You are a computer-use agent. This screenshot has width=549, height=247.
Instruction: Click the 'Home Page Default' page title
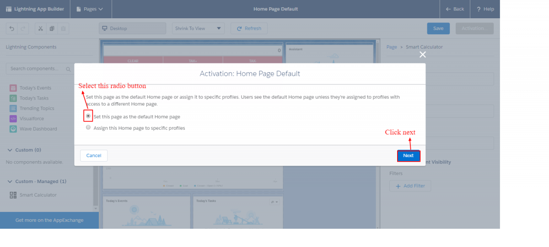point(275,9)
